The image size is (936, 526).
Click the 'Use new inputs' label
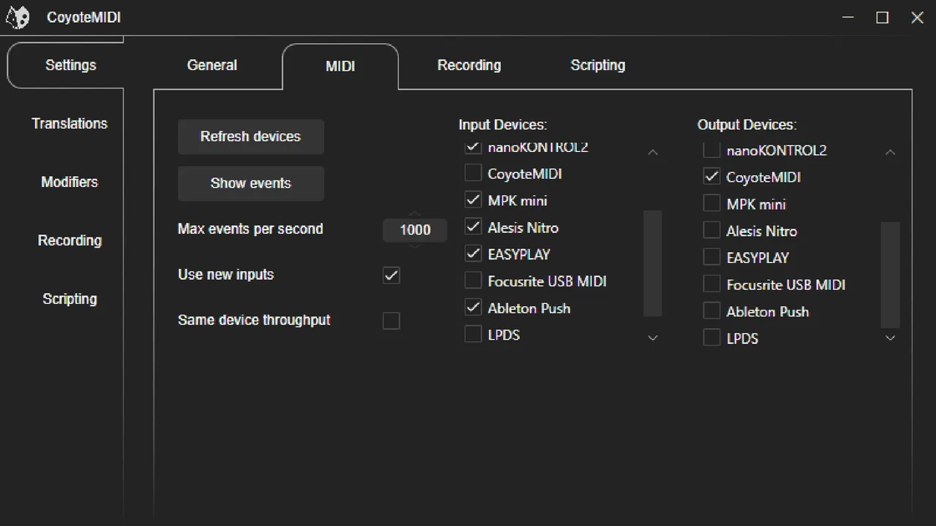pos(226,275)
